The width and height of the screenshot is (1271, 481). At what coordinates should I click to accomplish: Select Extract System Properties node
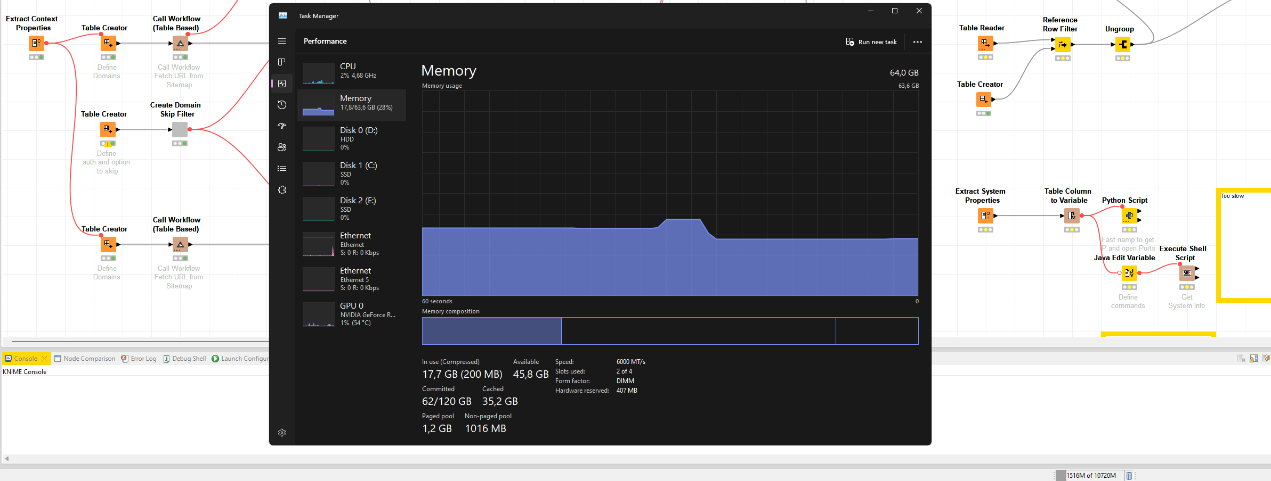point(985,215)
